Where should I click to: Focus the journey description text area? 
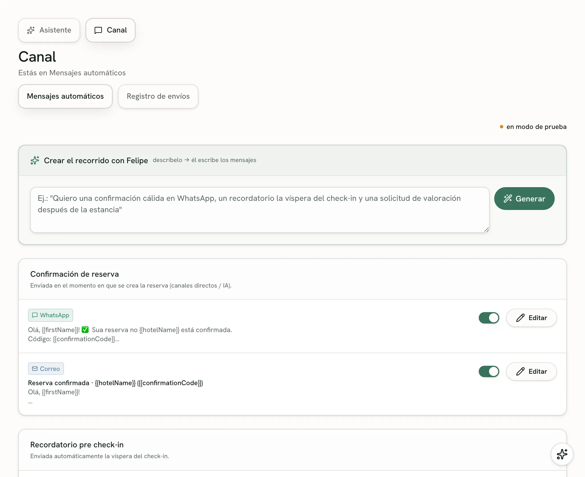click(x=260, y=210)
